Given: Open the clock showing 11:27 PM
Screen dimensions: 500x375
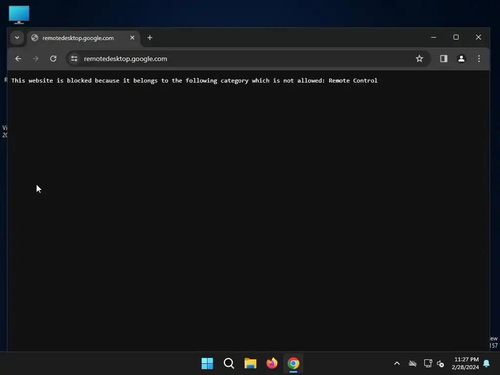Looking at the screenshot, I should pyautogui.click(x=465, y=363).
